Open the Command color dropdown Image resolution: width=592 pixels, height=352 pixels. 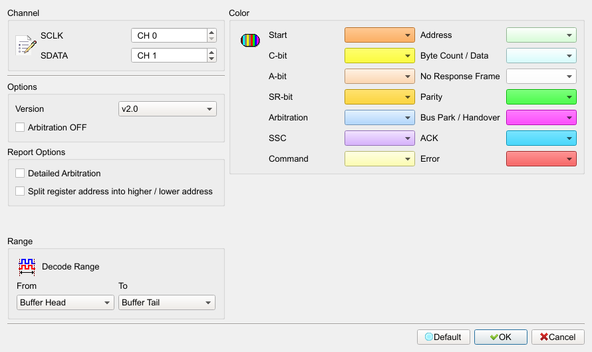379,159
